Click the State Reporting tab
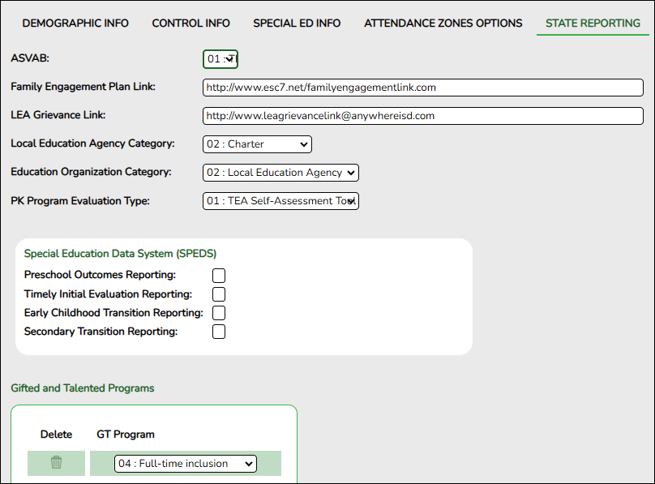The height and width of the screenshot is (484, 655). 593,24
